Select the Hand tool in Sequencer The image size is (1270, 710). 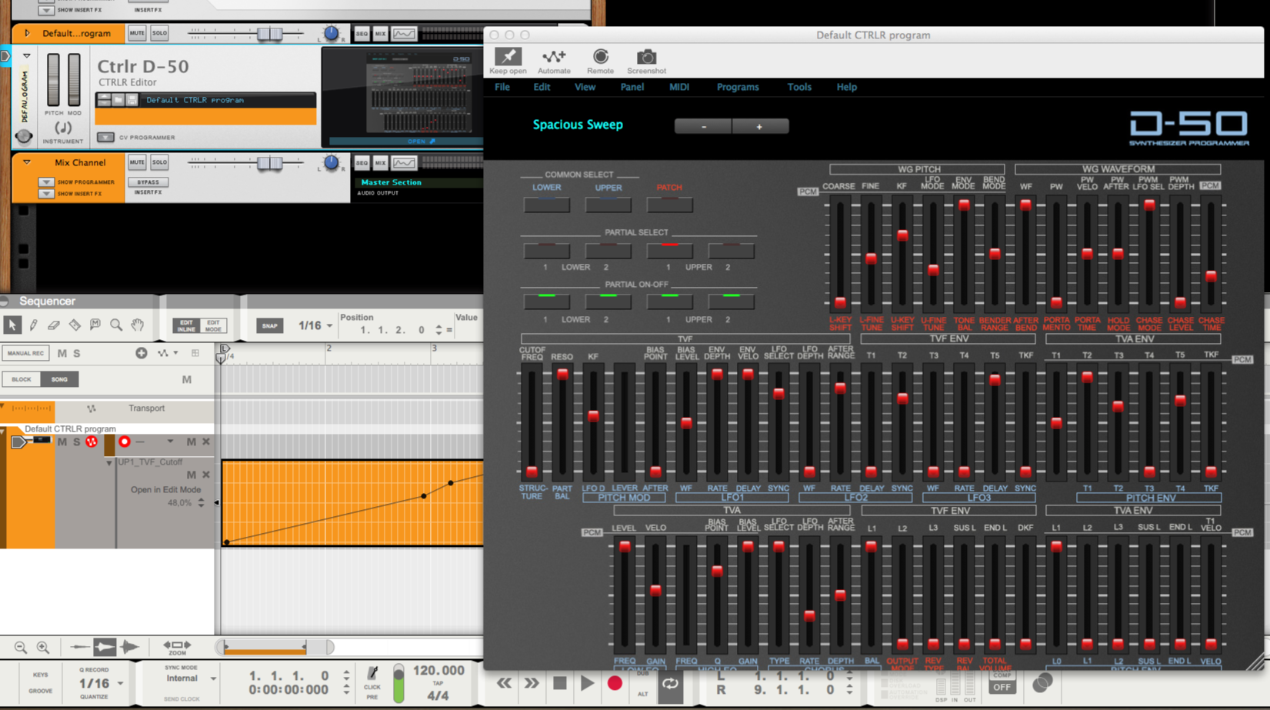138,325
